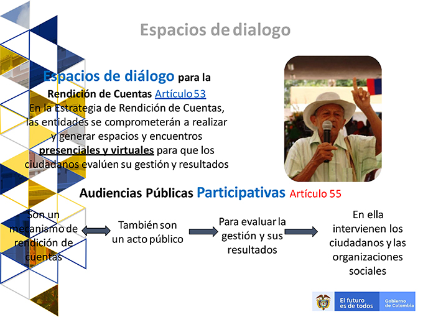
Task: Click 'En ella intervienen los ciudadanos' text
Action: click(368, 243)
